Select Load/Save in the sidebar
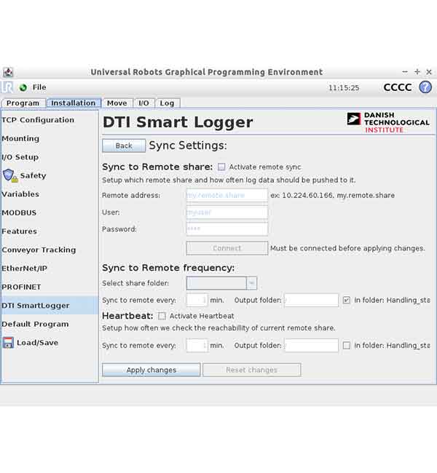Viewport: 437px width, 473px height. click(x=50, y=343)
